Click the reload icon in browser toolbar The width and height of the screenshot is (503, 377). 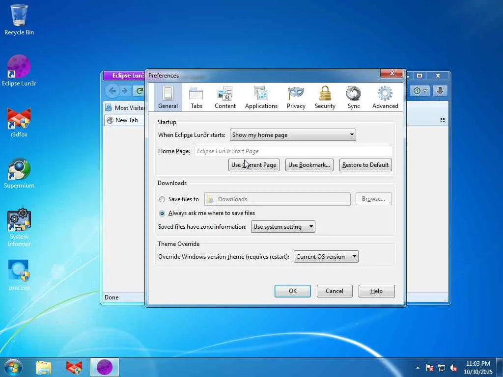tap(139, 91)
